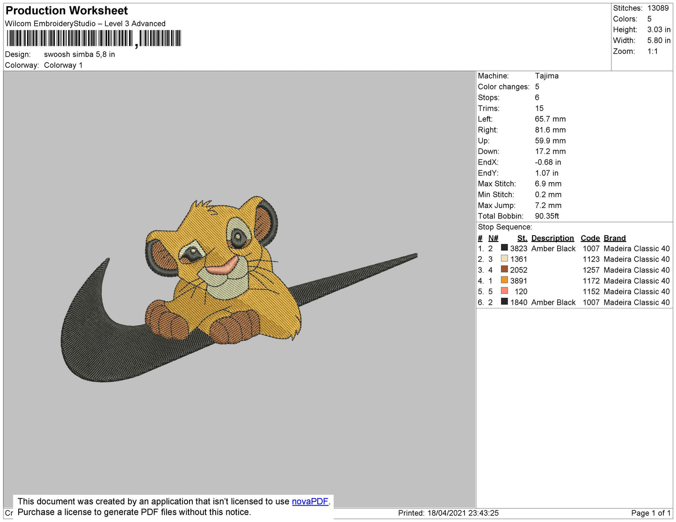Select the cream swatch for code 1123

pos(504,258)
